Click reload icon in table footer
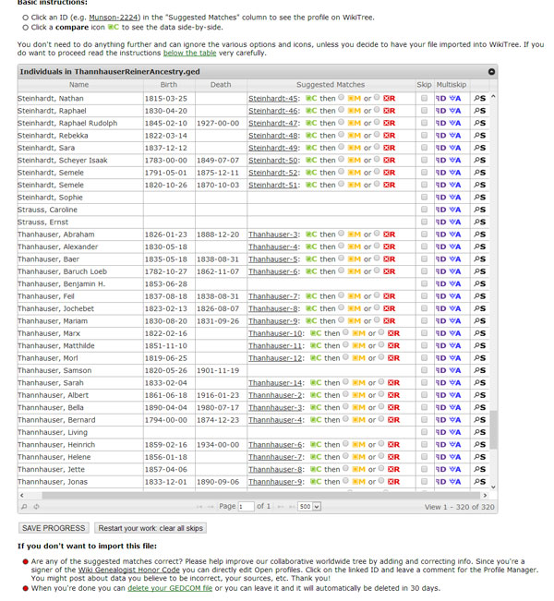This screenshot has height=601, width=554. tap(36, 507)
